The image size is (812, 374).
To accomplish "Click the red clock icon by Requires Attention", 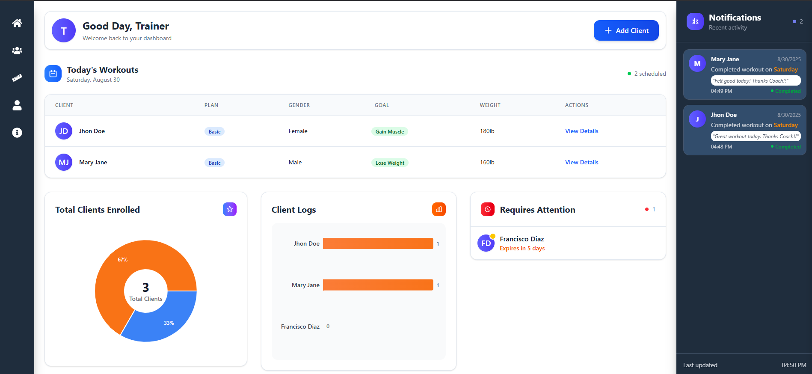I will (x=488, y=209).
